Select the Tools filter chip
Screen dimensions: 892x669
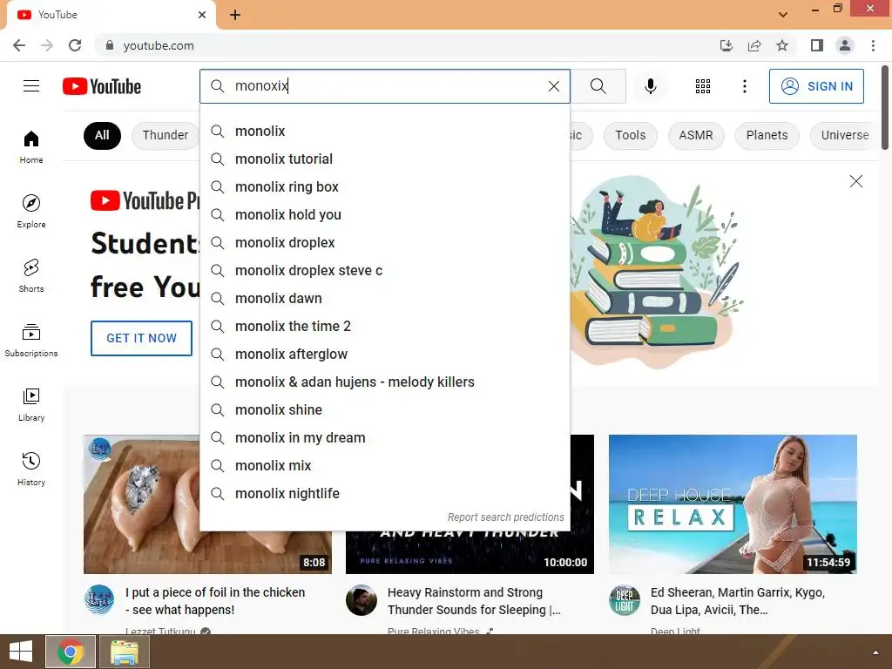coord(631,135)
